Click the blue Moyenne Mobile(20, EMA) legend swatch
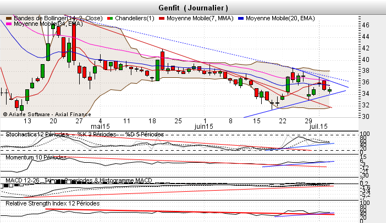 (x=241, y=19)
